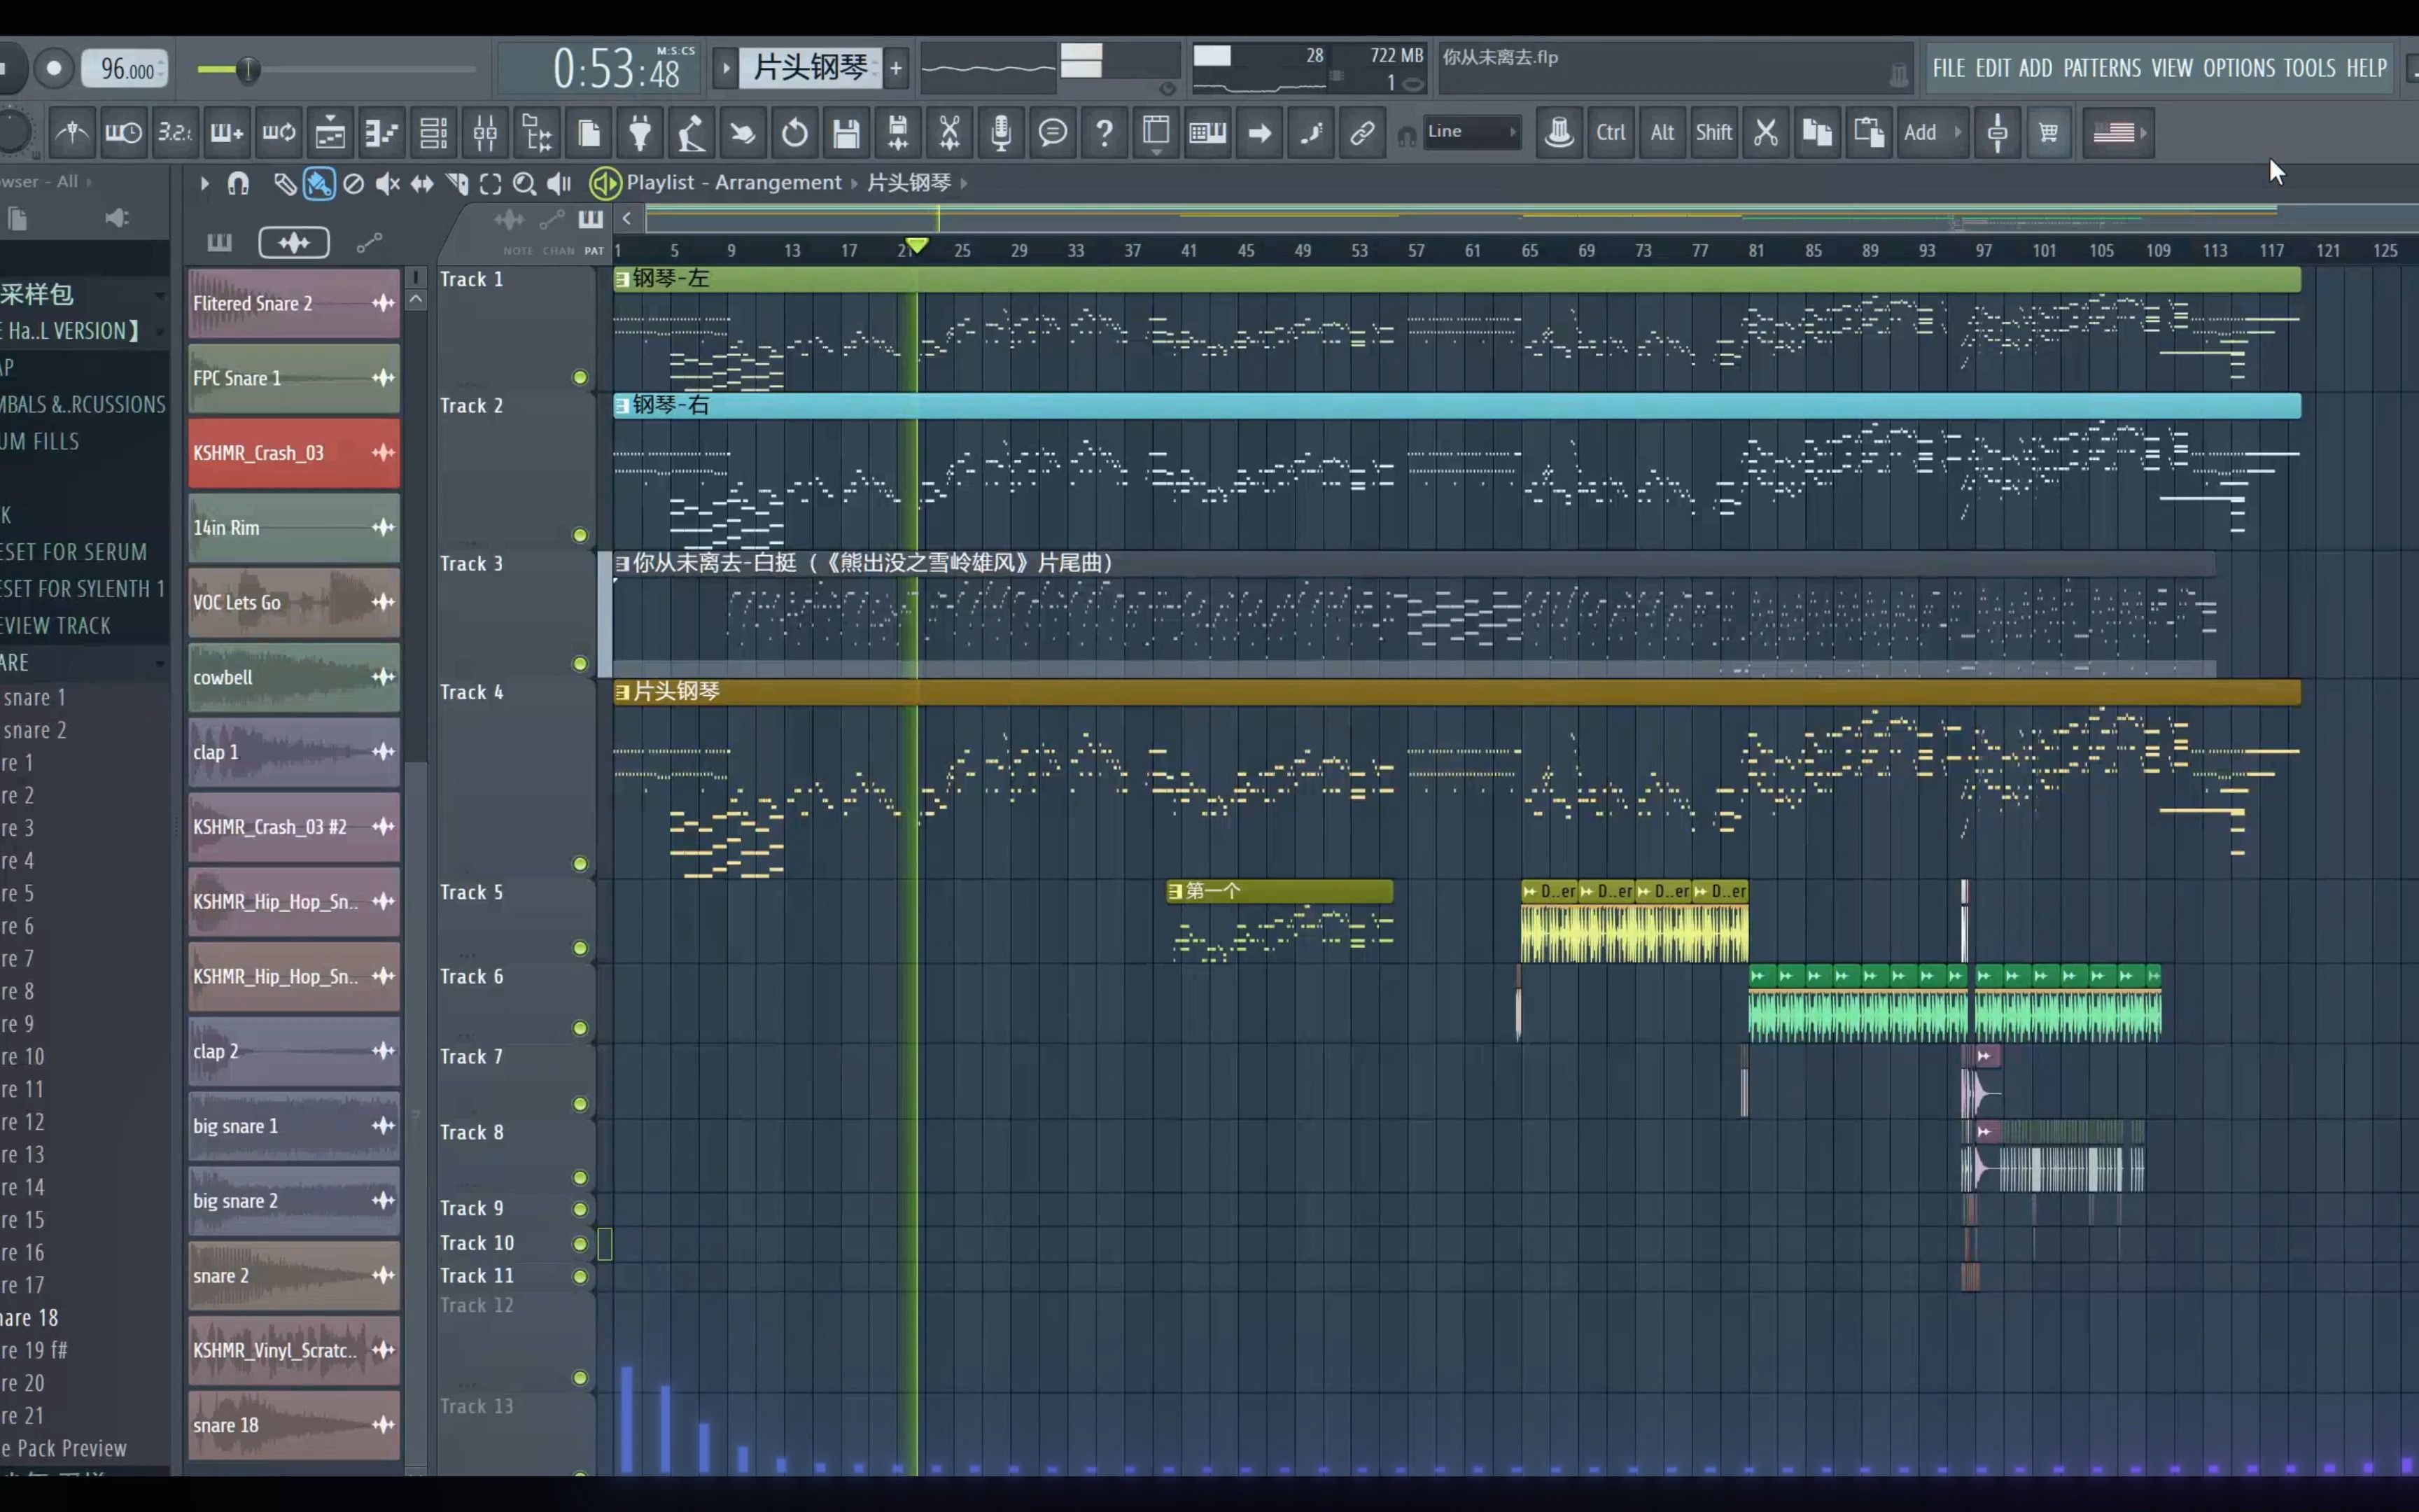The image size is (2419, 1512).
Task: Select the zoom magnifier tool
Action: click(x=524, y=183)
